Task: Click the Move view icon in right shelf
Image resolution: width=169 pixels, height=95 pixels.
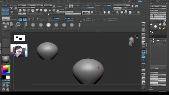Action: pos(143,75)
